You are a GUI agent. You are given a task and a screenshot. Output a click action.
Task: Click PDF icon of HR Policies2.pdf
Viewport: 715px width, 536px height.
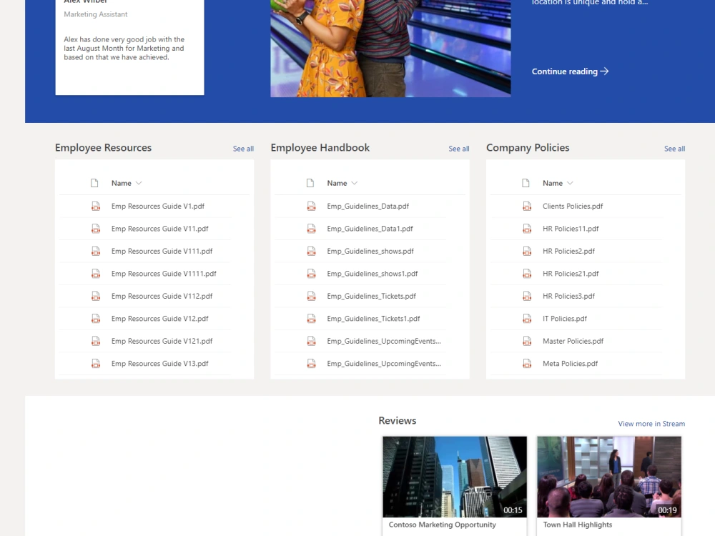click(x=527, y=251)
